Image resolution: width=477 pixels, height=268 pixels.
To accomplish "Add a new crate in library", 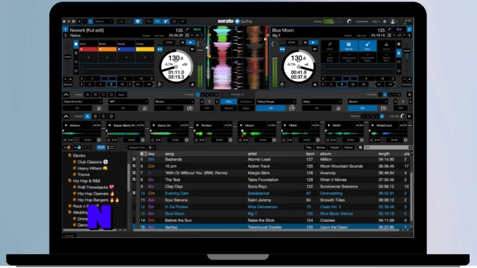I will 67,147.
